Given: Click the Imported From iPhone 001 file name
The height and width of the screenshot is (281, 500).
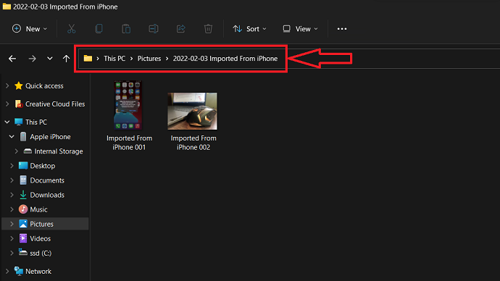Looking at the screenshot, I should (129, 143).
